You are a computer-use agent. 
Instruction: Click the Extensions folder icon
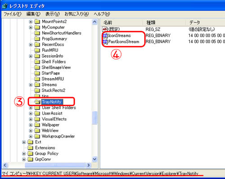tap(31, 148)
